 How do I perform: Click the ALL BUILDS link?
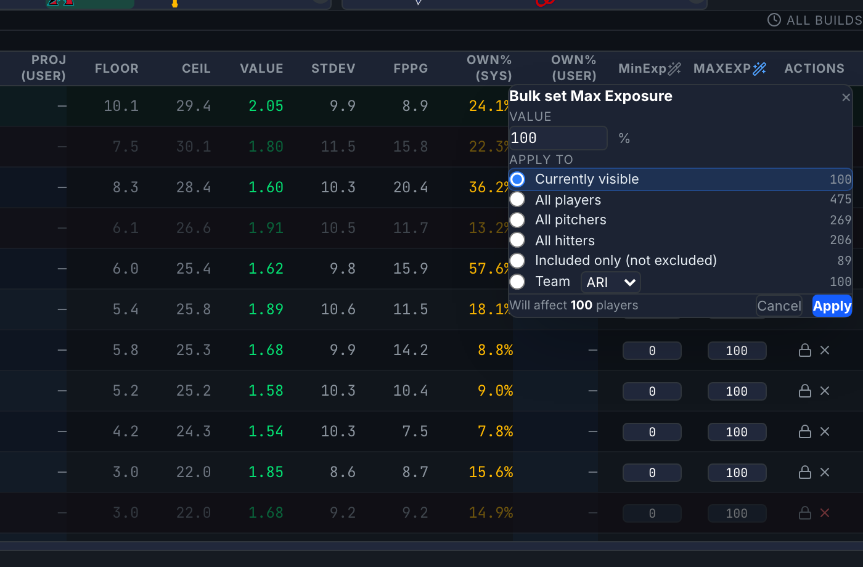[824, 20]
